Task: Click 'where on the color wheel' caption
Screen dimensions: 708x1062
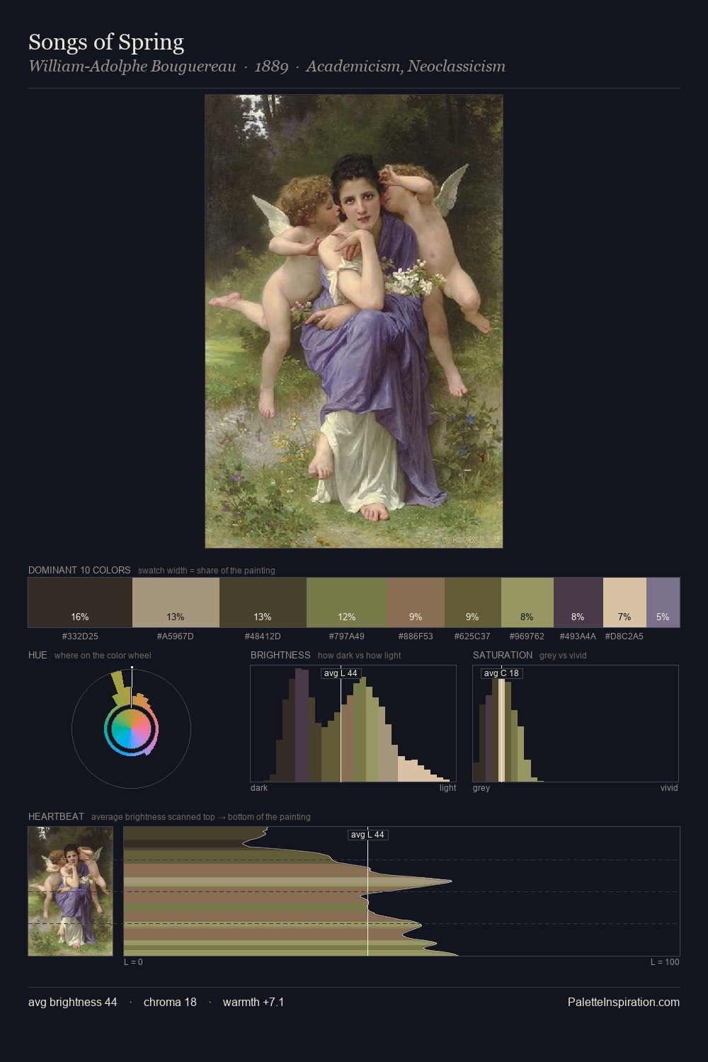Action: pyautogui.click(x=103, y=656)
